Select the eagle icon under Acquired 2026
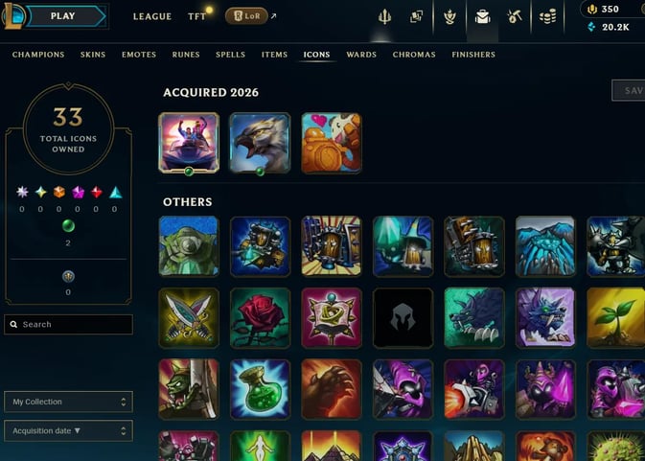The image size is (645, 461). pyautogui.click(x=260, y=143)
